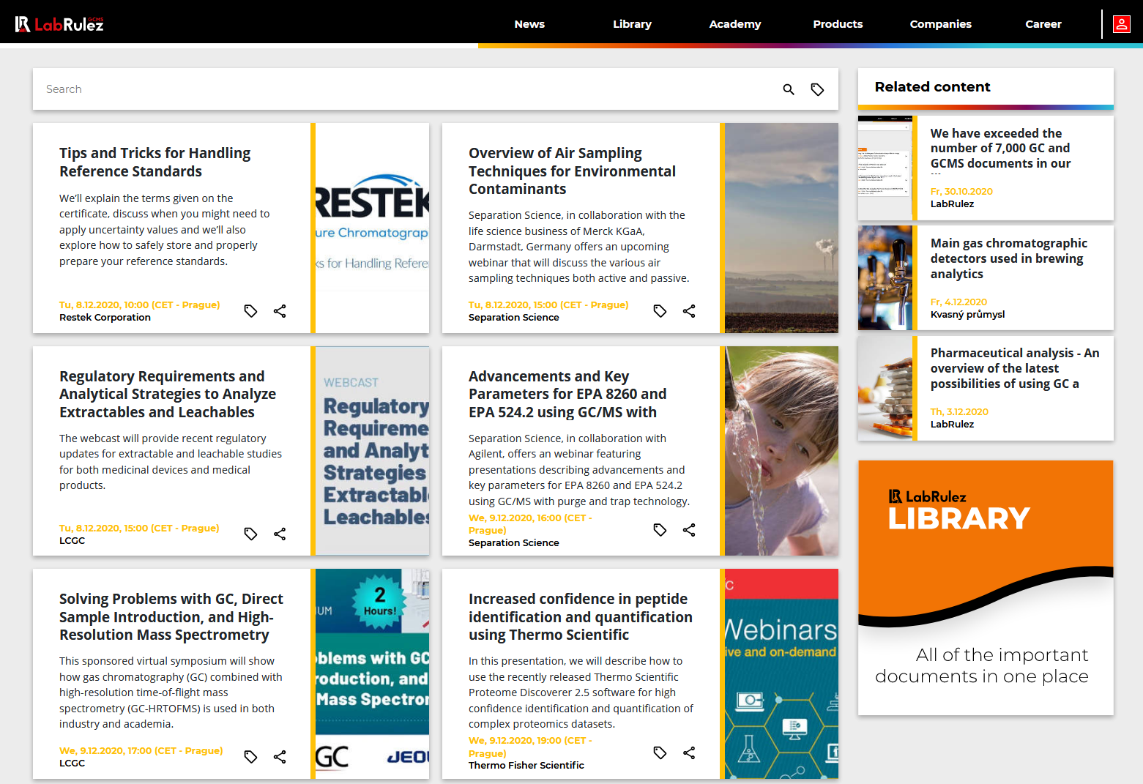The height and width of the screenshot is (784, 1143).
Task: Open Regulatory Requirements and Analytical Strategies title
Action: pos(168,394)
